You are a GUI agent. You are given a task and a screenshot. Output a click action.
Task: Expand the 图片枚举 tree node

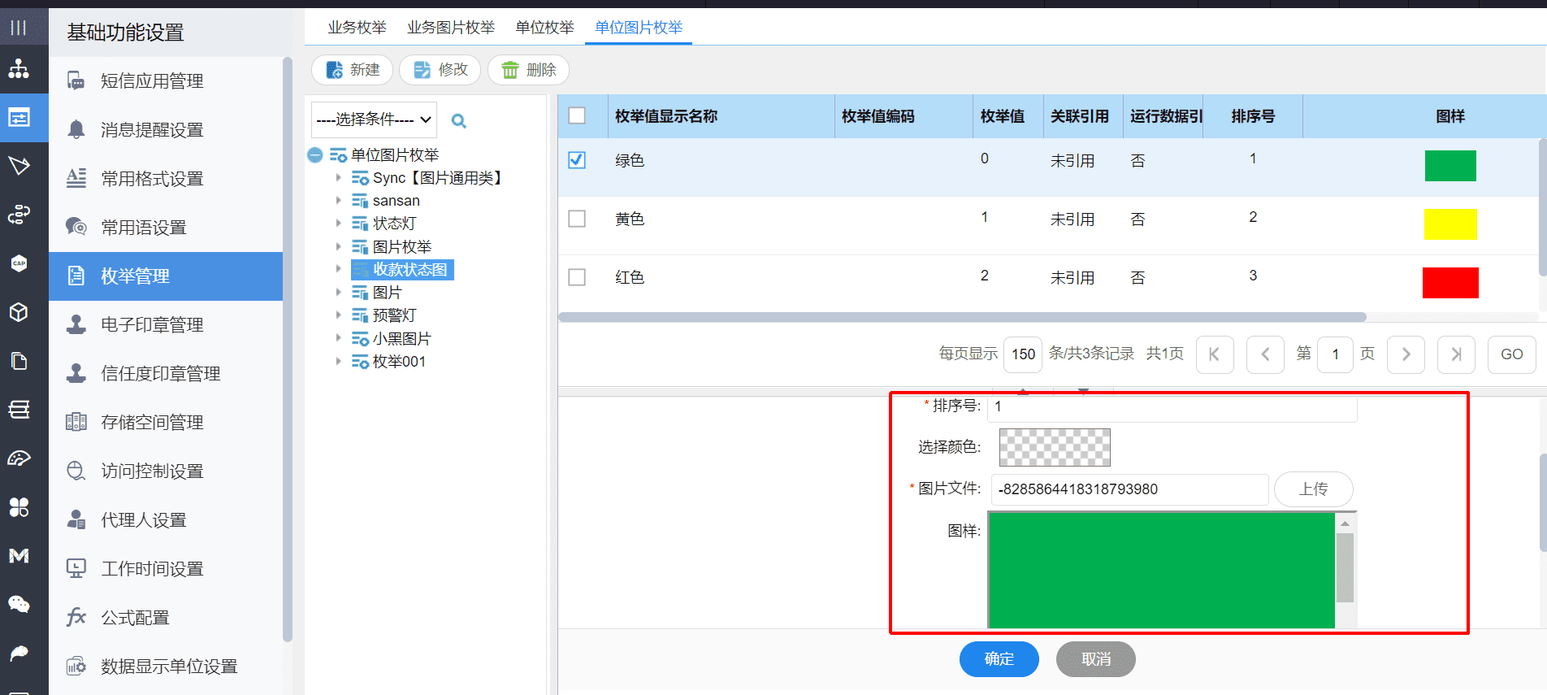(339, 245)
